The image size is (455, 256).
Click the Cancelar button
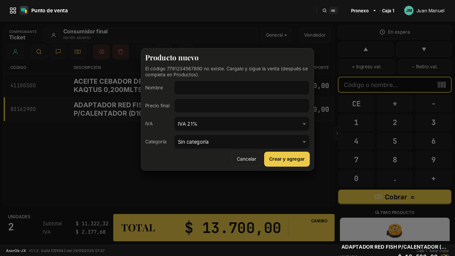pyautogui.click(x=246, y=159)
